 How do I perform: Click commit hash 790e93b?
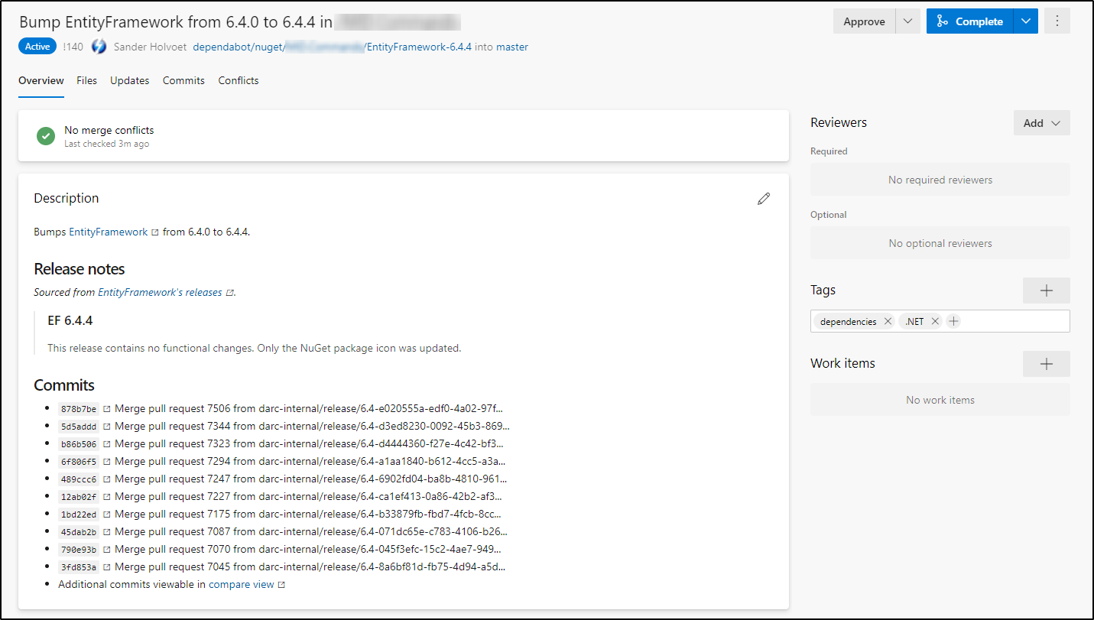(x=80, y=550)
